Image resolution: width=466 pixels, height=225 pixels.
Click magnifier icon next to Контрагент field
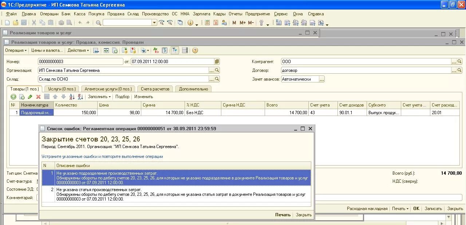459,62
